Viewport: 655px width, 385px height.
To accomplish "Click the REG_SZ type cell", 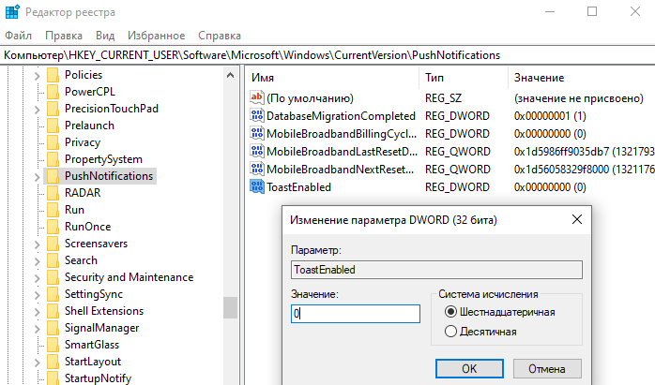I will (443, 98).
